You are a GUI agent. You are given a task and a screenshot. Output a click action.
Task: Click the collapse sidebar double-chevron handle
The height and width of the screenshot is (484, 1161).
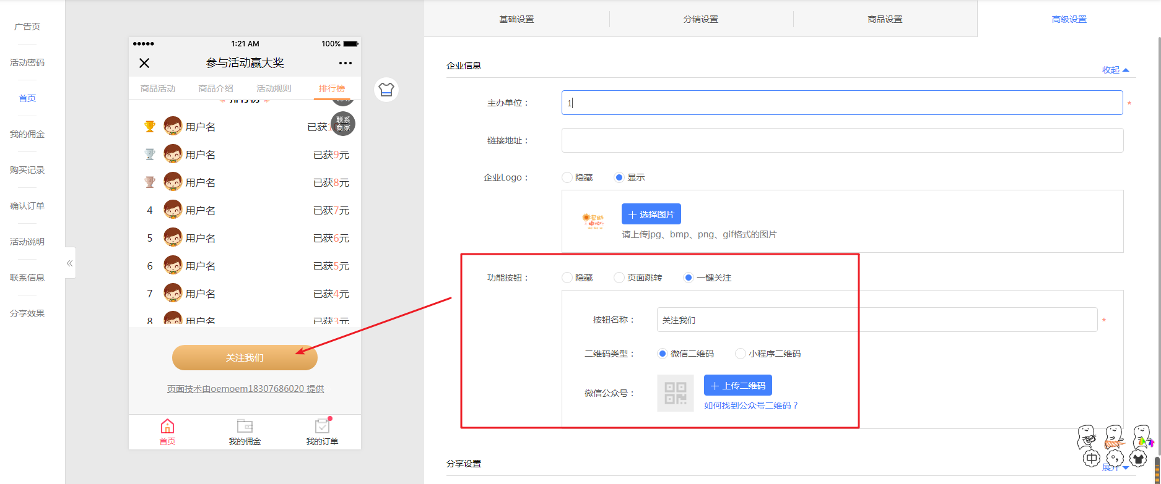[x=70, y=263]
